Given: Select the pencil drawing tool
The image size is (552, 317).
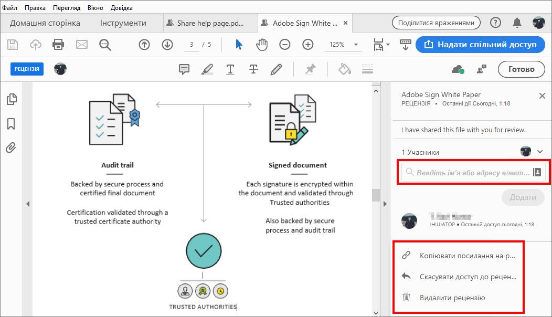Looking at the screenshot, I should point(277,69).
